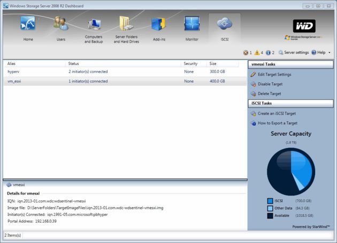
Task: Click the 300.0 GB size cell
Action: pyautogui.click(x=217, y=72)
